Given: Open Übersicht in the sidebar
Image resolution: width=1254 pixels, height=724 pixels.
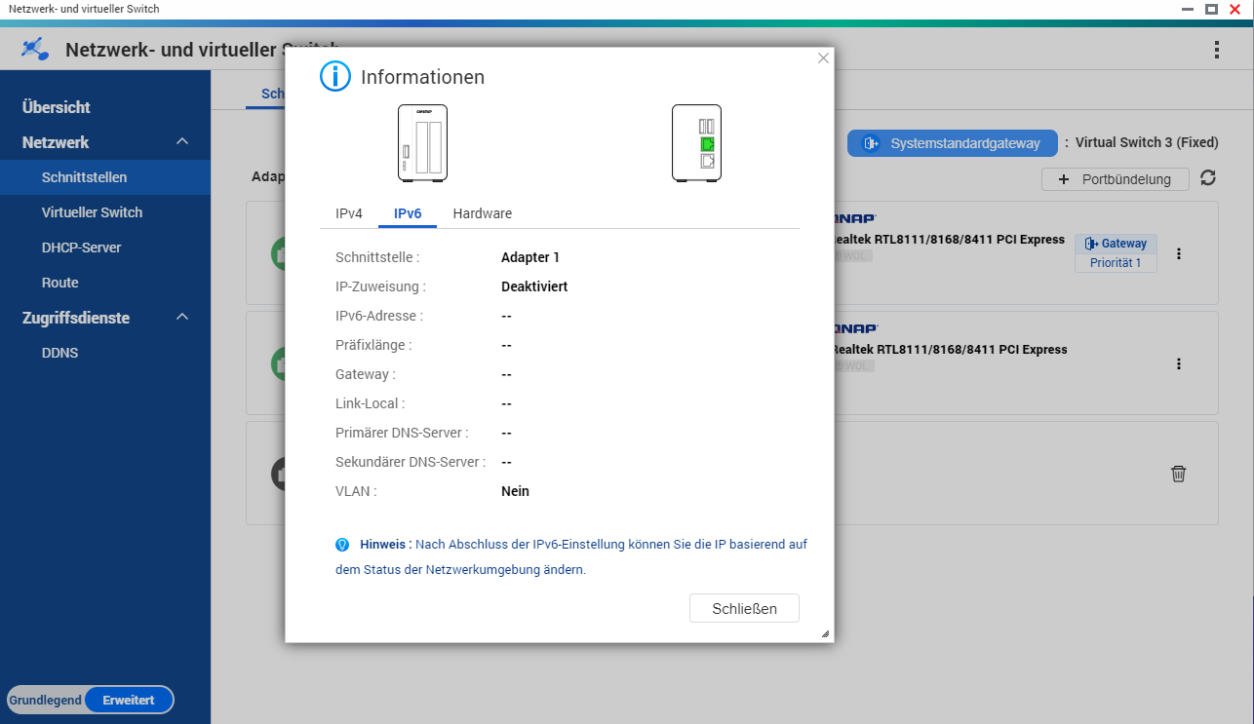Looking at the screenshot, I should pos(57,107).
